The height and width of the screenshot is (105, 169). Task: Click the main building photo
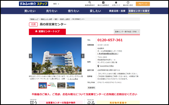(57, 56)
